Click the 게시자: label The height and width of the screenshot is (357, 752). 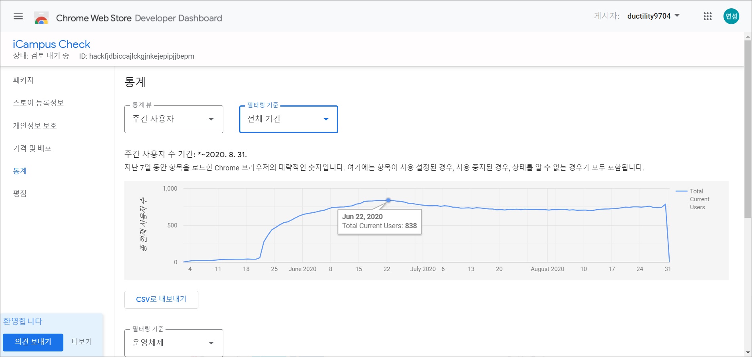pos(607,16)
